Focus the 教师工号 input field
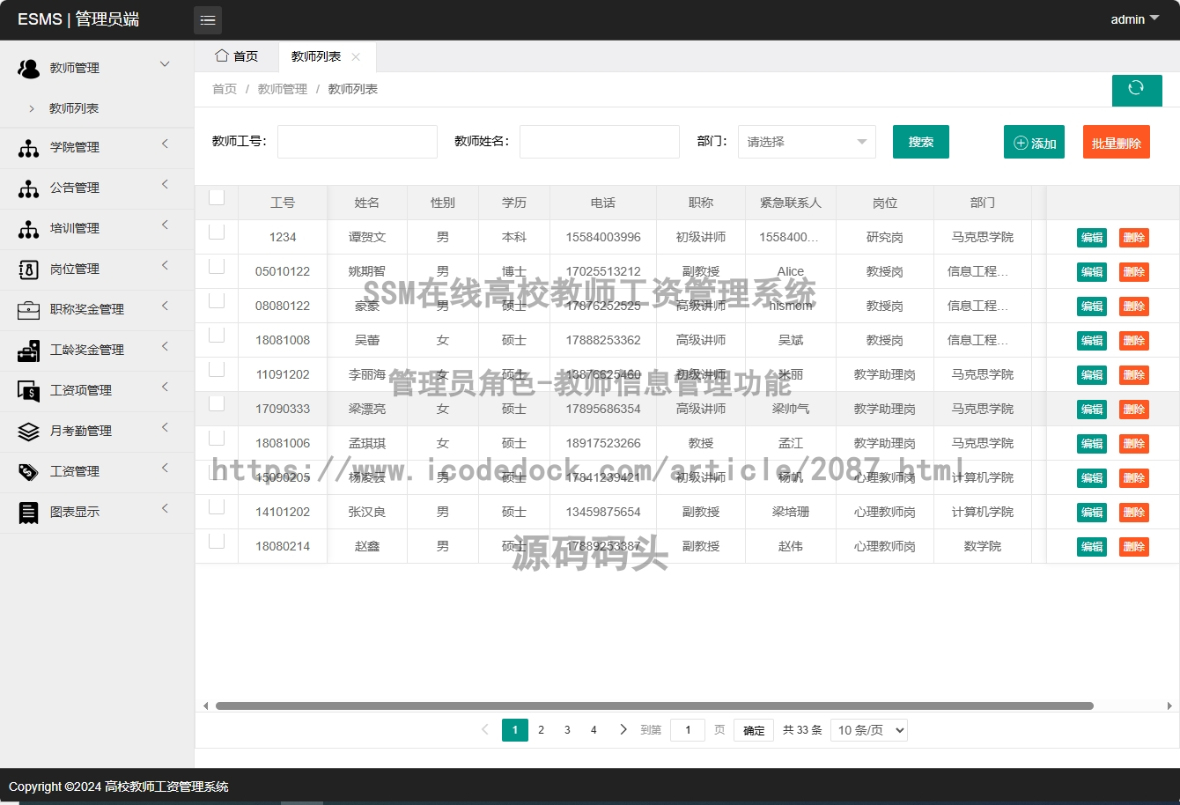 point(358,142)
